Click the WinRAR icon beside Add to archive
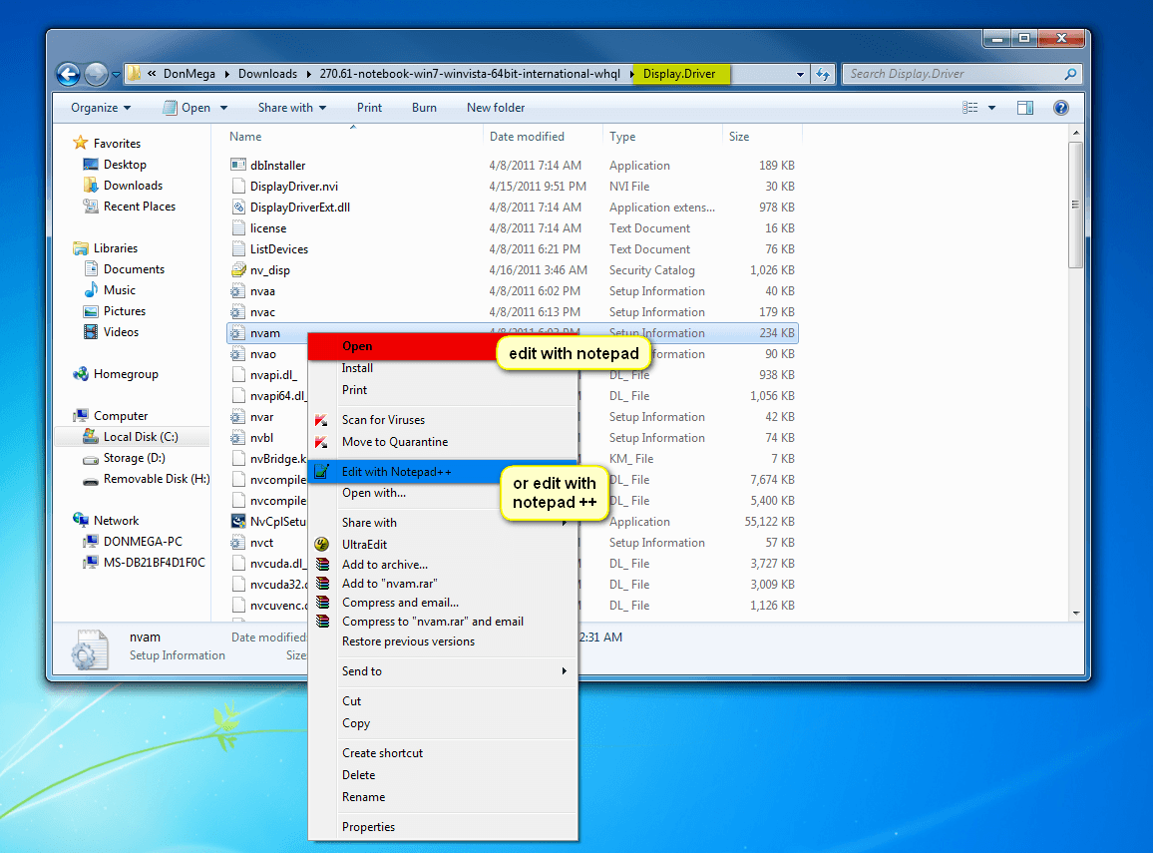This screenshot has width=1153, height=853. click(322, 564)
